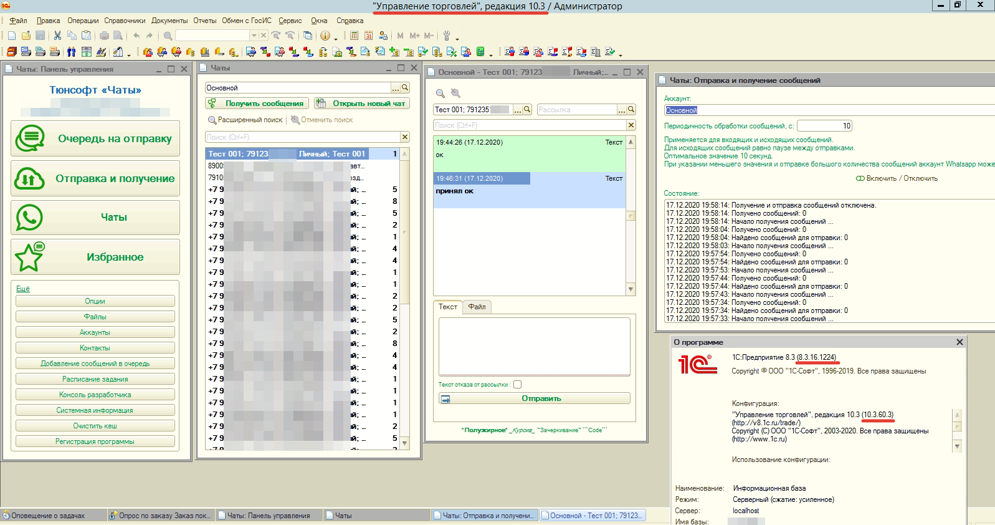Click Очередь на отправку button
The width and height of the screenshot is (995, 525).
[x=95, y=138]
